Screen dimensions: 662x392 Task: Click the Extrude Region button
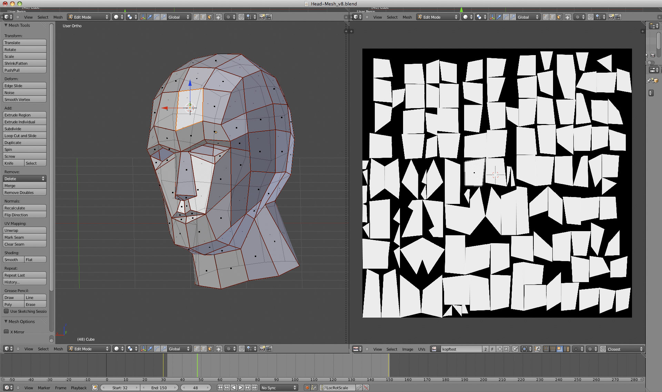point(24,115)
